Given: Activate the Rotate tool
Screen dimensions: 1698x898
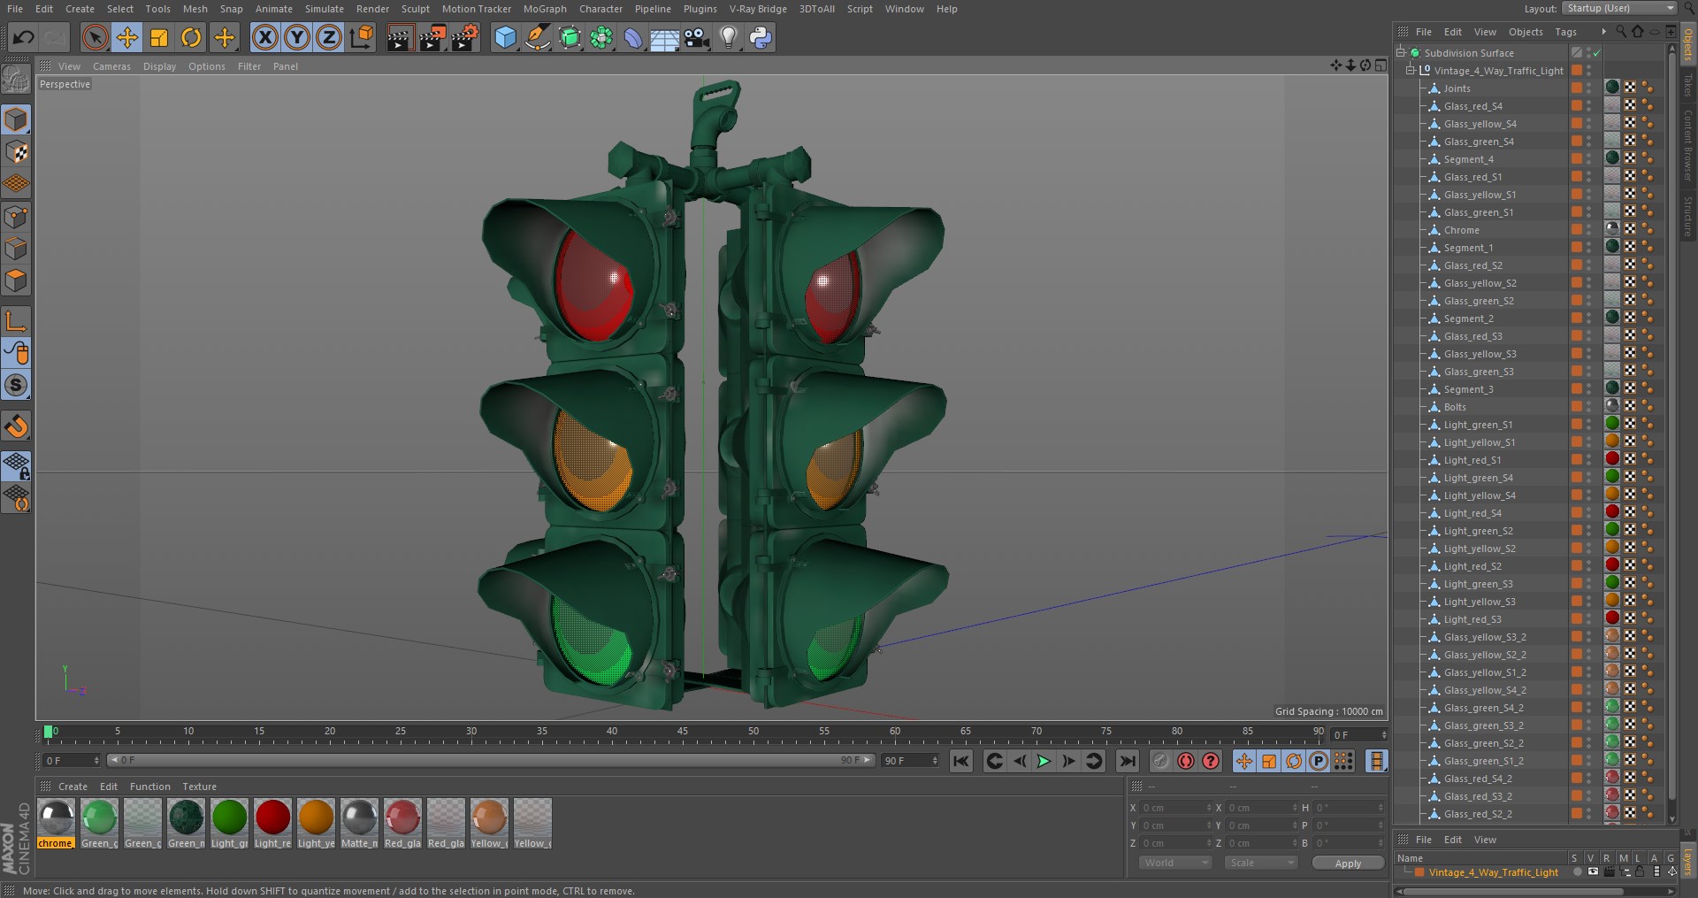Looking at the screenshot, I should 191,37.
